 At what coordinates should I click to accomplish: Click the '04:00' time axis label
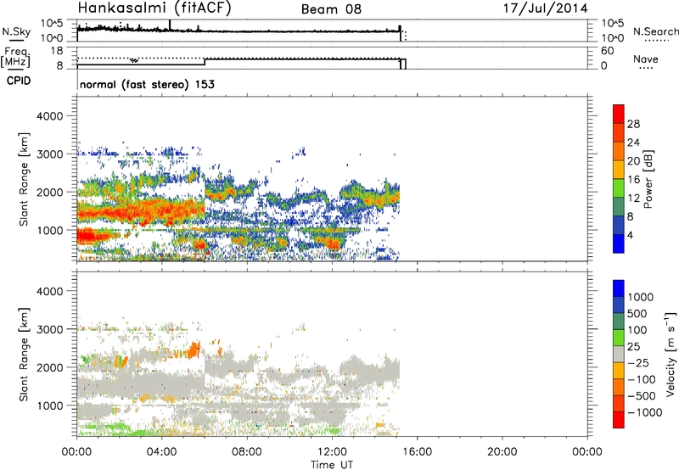(161, 452)
